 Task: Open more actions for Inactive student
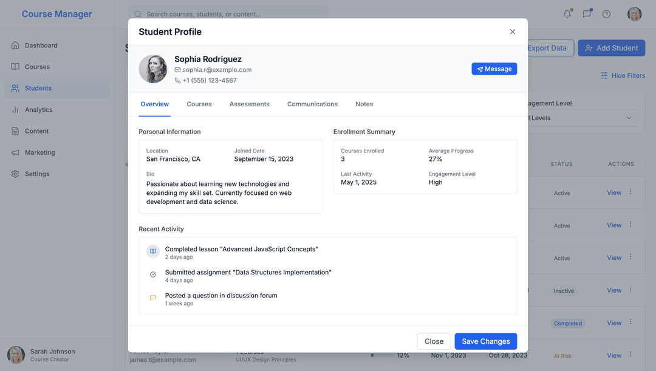pyautogui.click(x=630, y=290)
